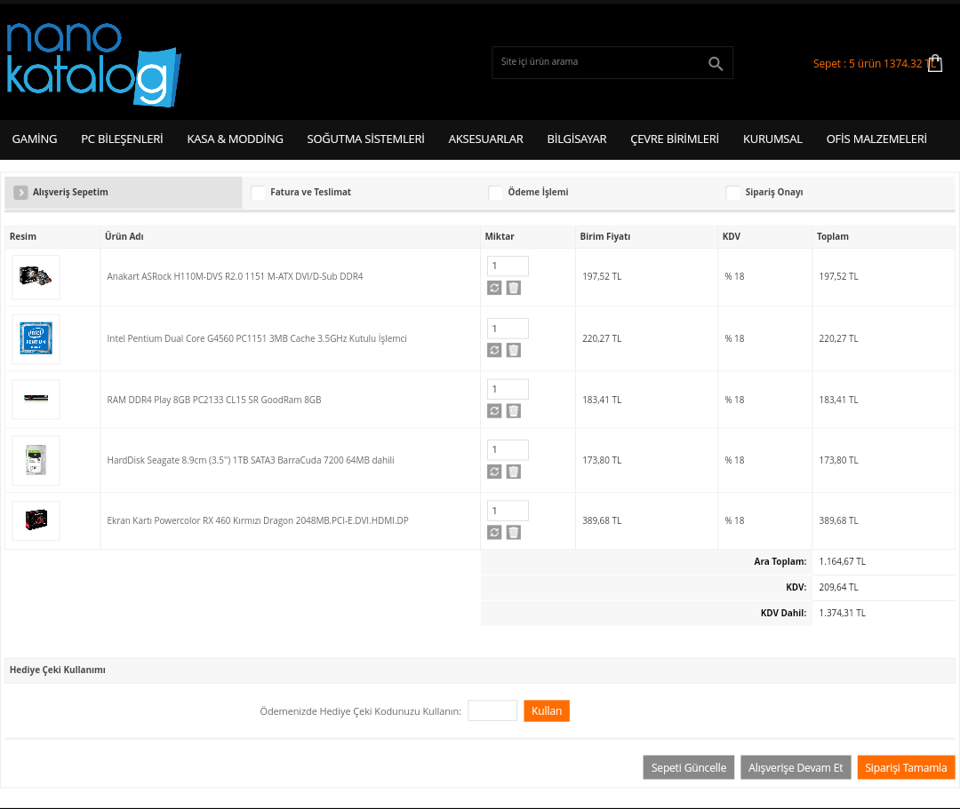Click the Hediye Çeki Kullanımı heading
960x809 pixels.
(x=58, y=670)
